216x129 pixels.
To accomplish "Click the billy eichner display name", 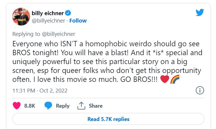I will (48, 13).
